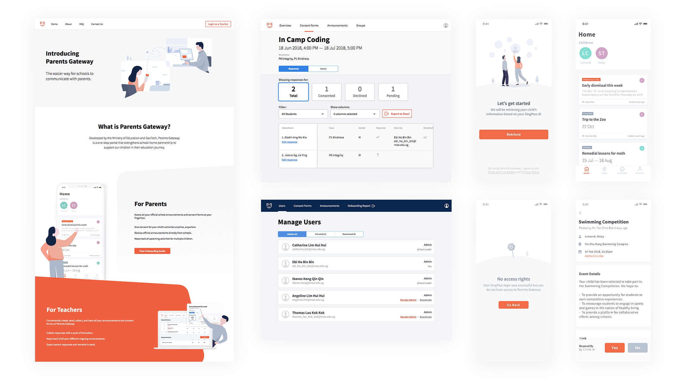Click the location pin icon on Swimming Competition
Screen dimensions: 692x382
point(580,244)
